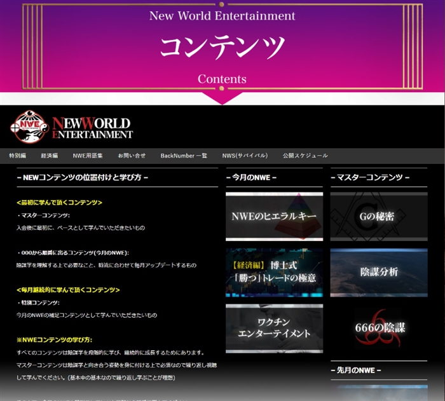445x401 pixels.
Task: Click the マスターコンテンツ section heading
Action: click(x=370, y=177)
